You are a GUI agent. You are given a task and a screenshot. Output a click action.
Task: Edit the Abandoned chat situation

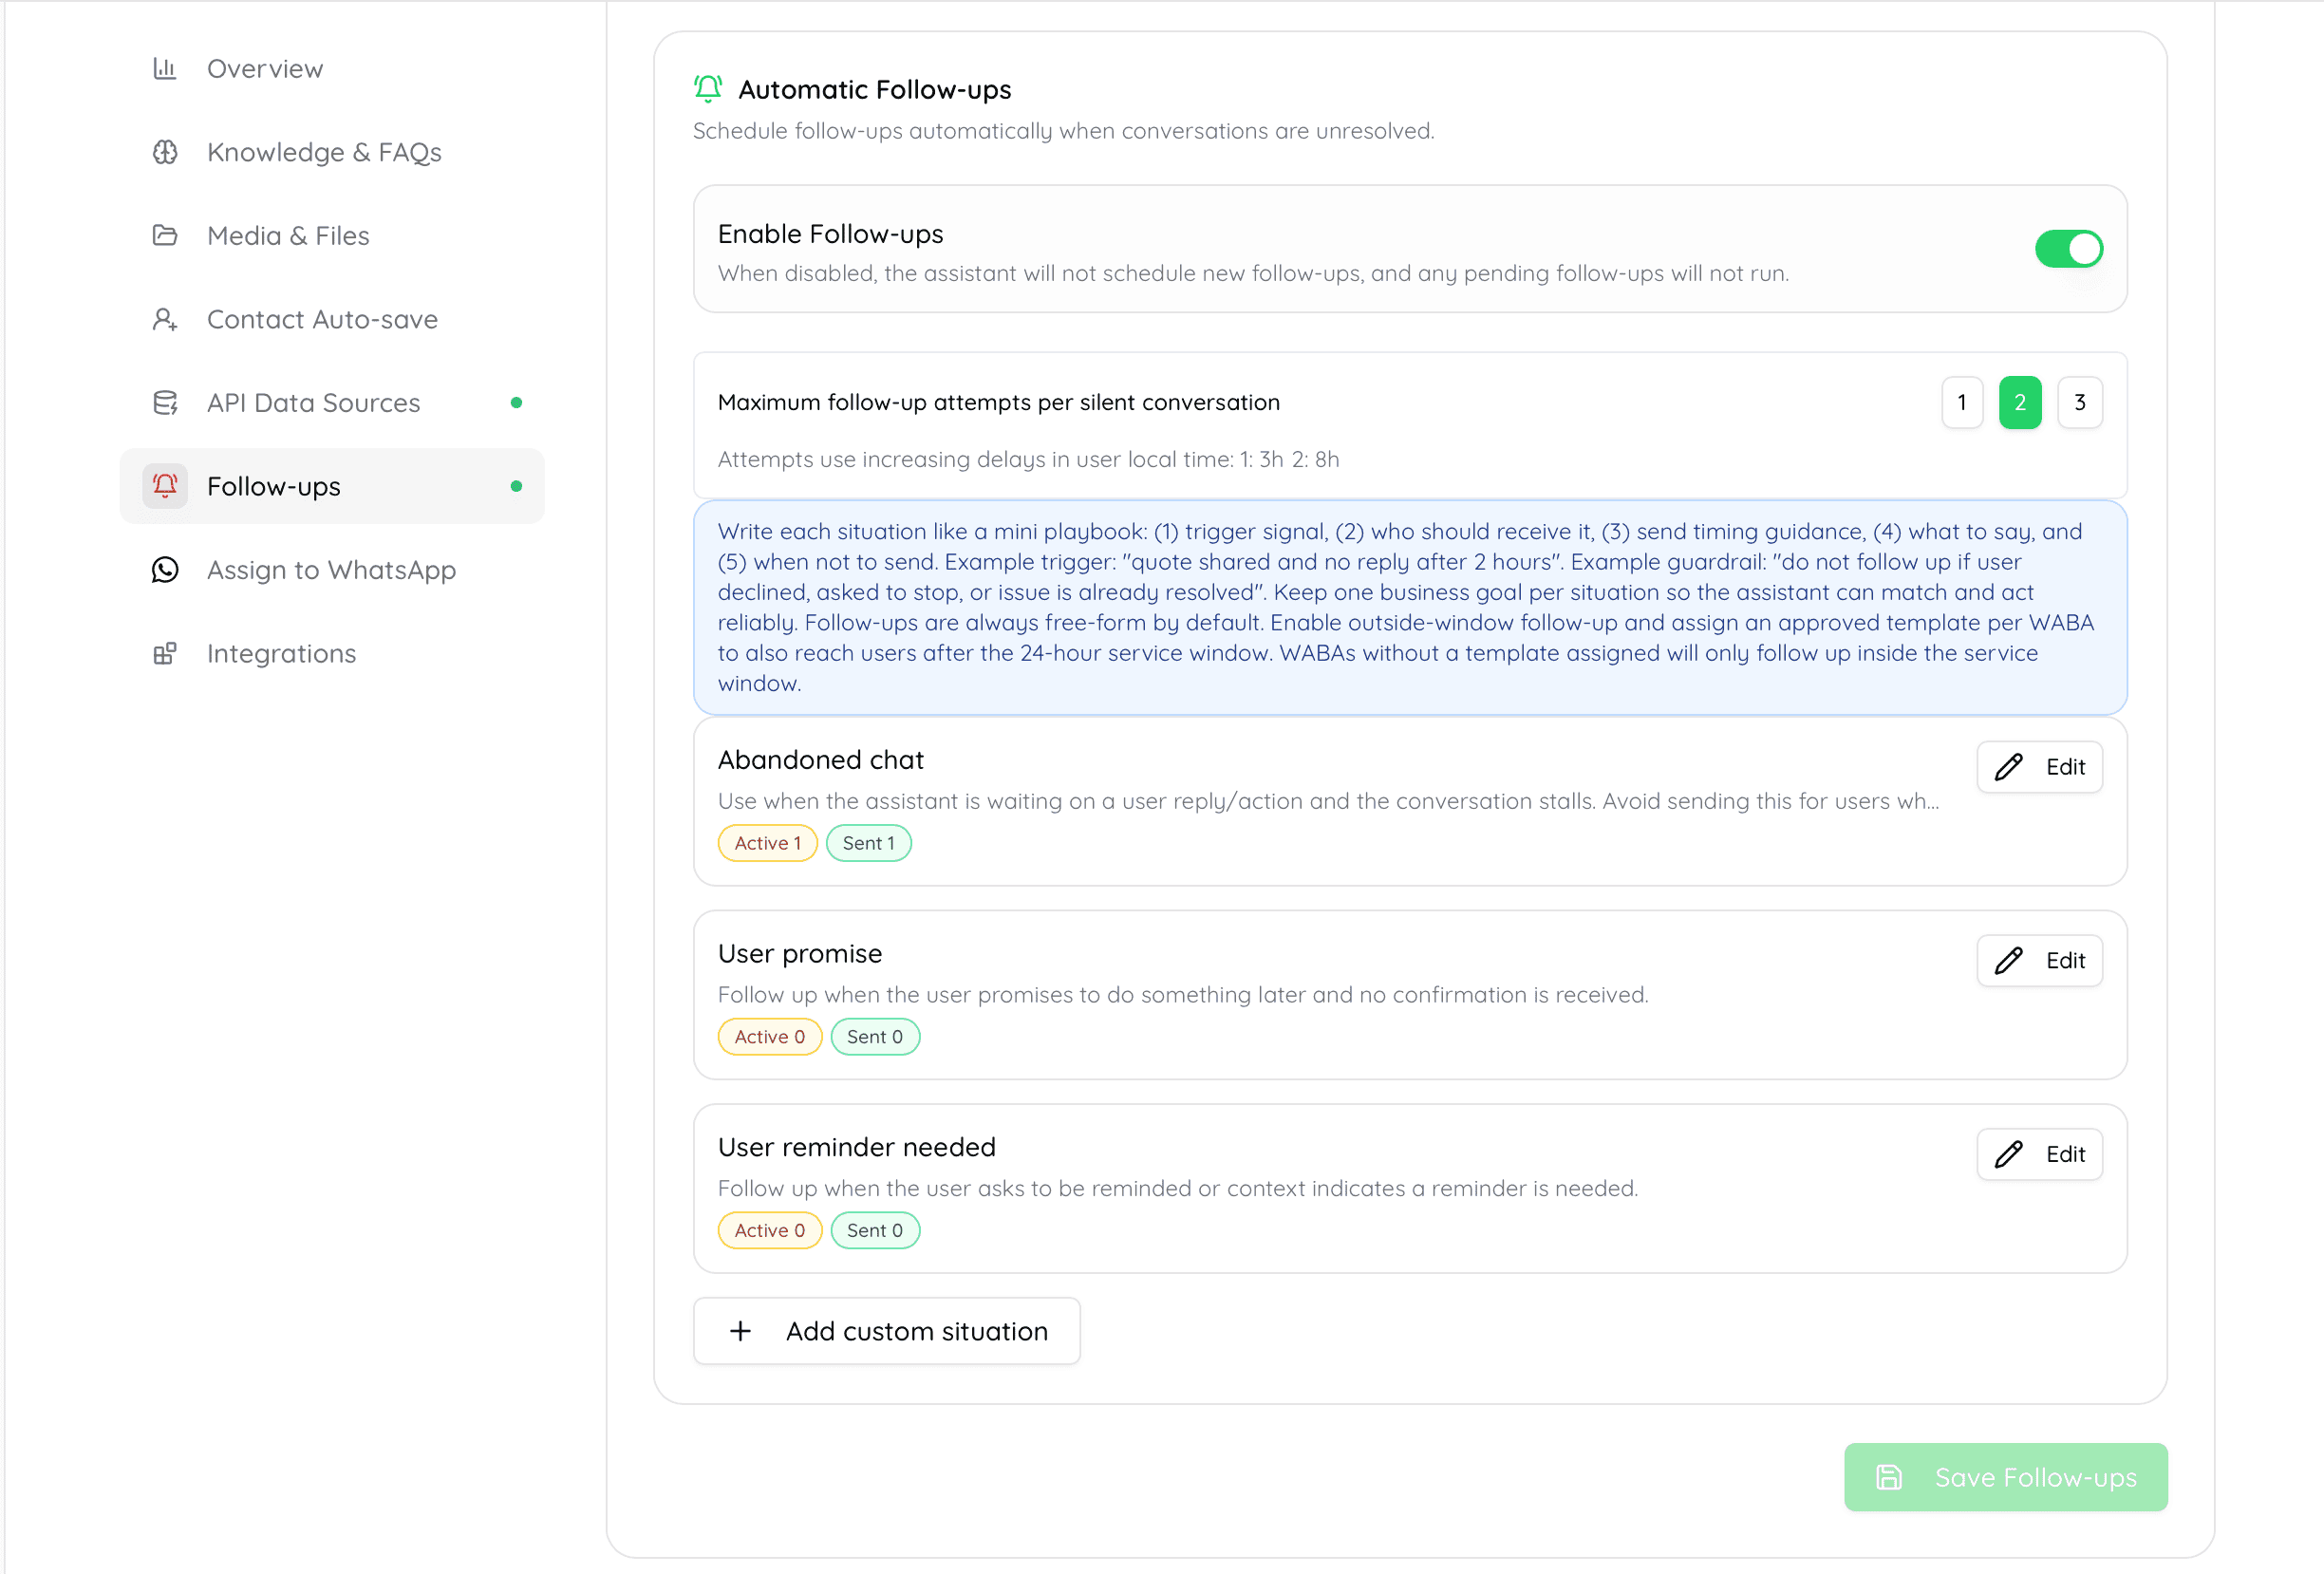click(x=2040, y=767)
